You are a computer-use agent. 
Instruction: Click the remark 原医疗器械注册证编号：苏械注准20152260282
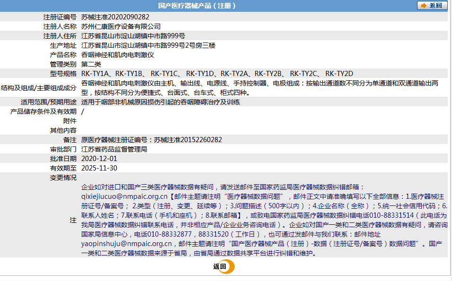[152, 140]
